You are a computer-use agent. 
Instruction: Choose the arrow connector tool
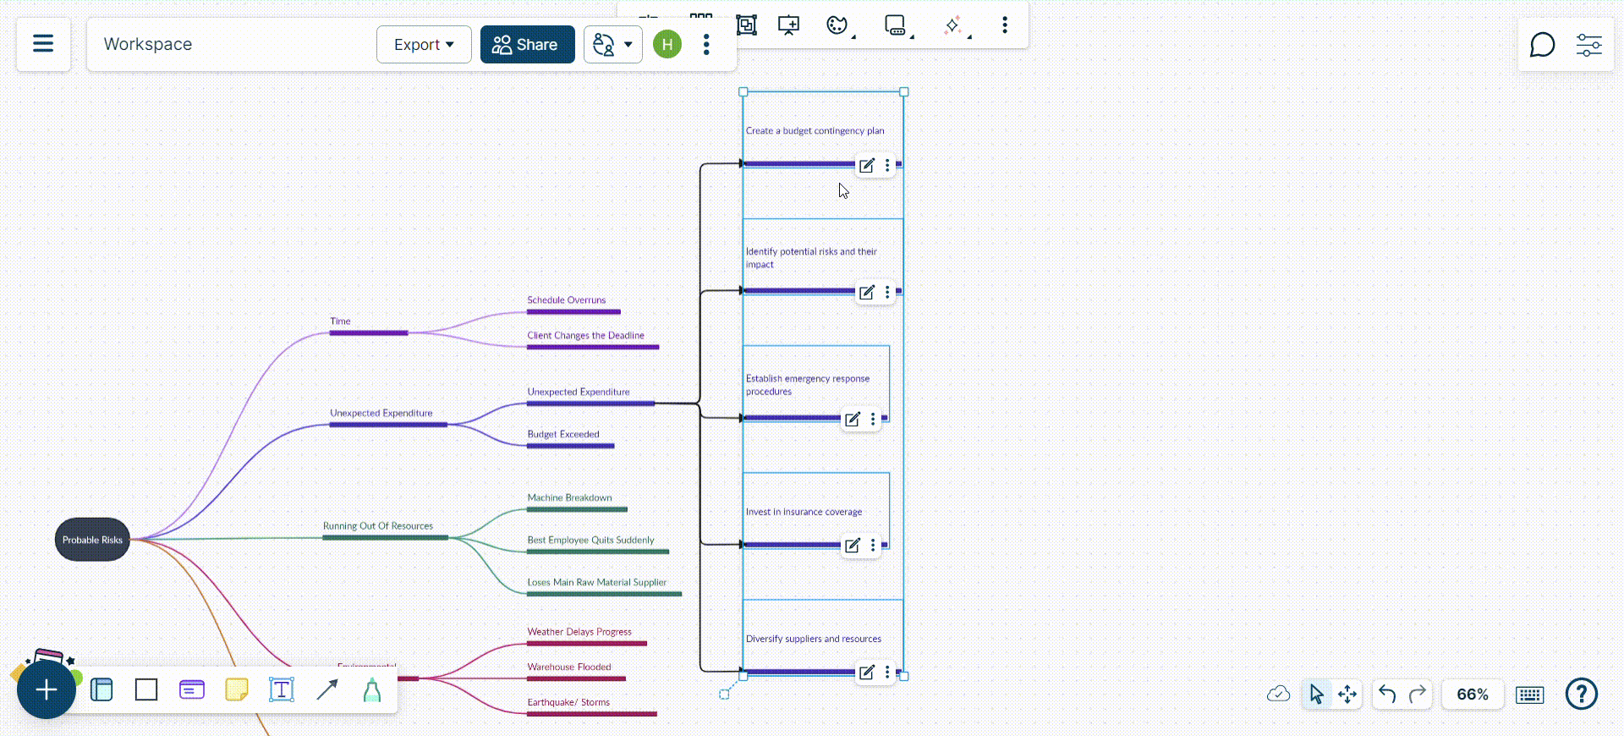(326, 690)
